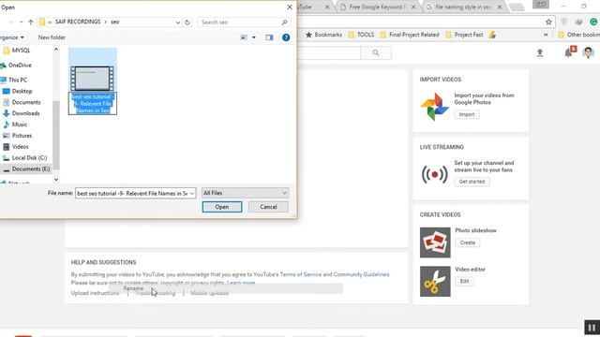Click the search magnifier in Open dialog
600x337 pixels.
(284, 22)
